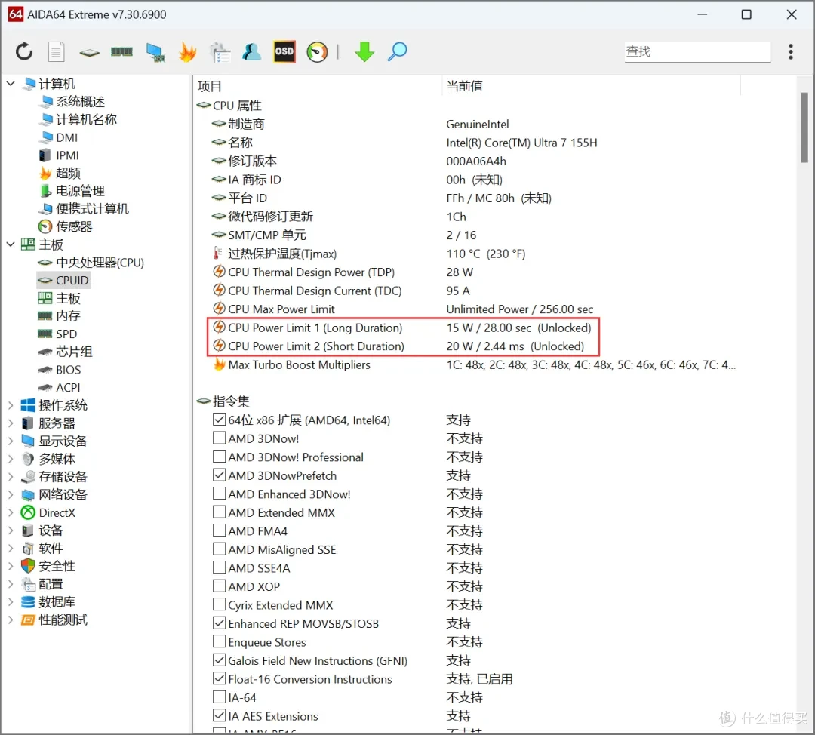Click the 查找 search field
This screenshot has width=815, height=735.
(x=697, y=51)
